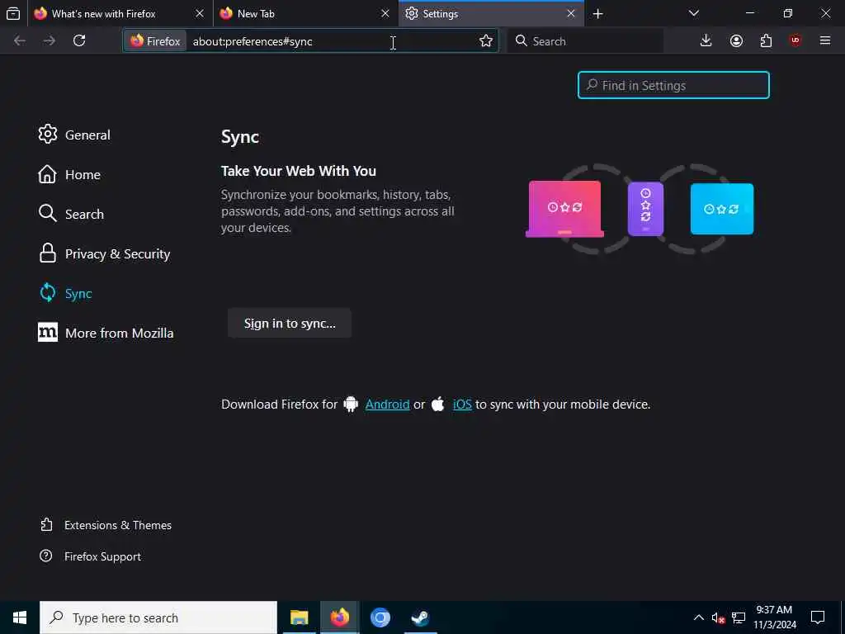845x634 pixels.
Task: Click the taskbar Type here to search box
Action: coord(158,617)
